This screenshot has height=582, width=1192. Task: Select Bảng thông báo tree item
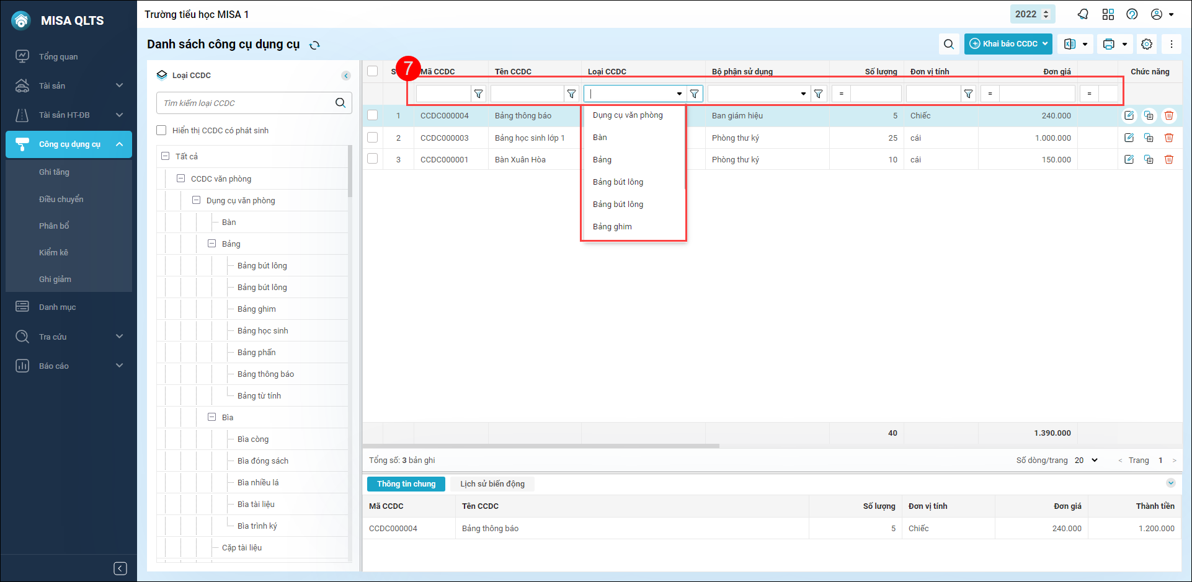tap(266, 374)
